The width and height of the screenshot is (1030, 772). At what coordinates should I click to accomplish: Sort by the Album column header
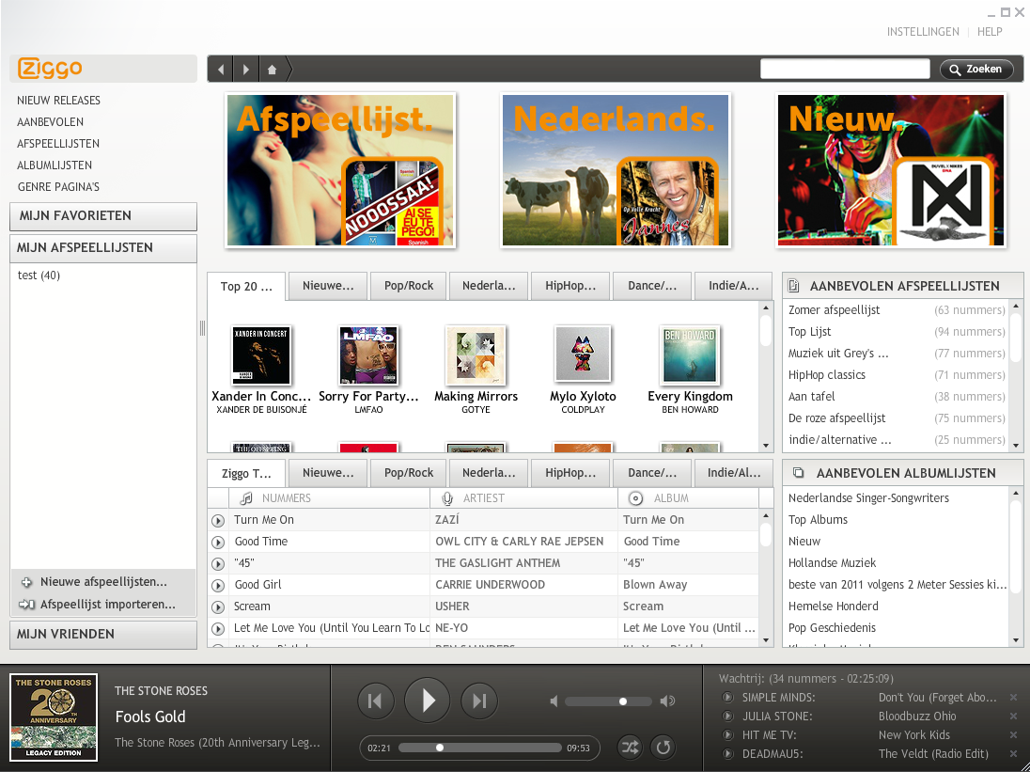[688, 498]
